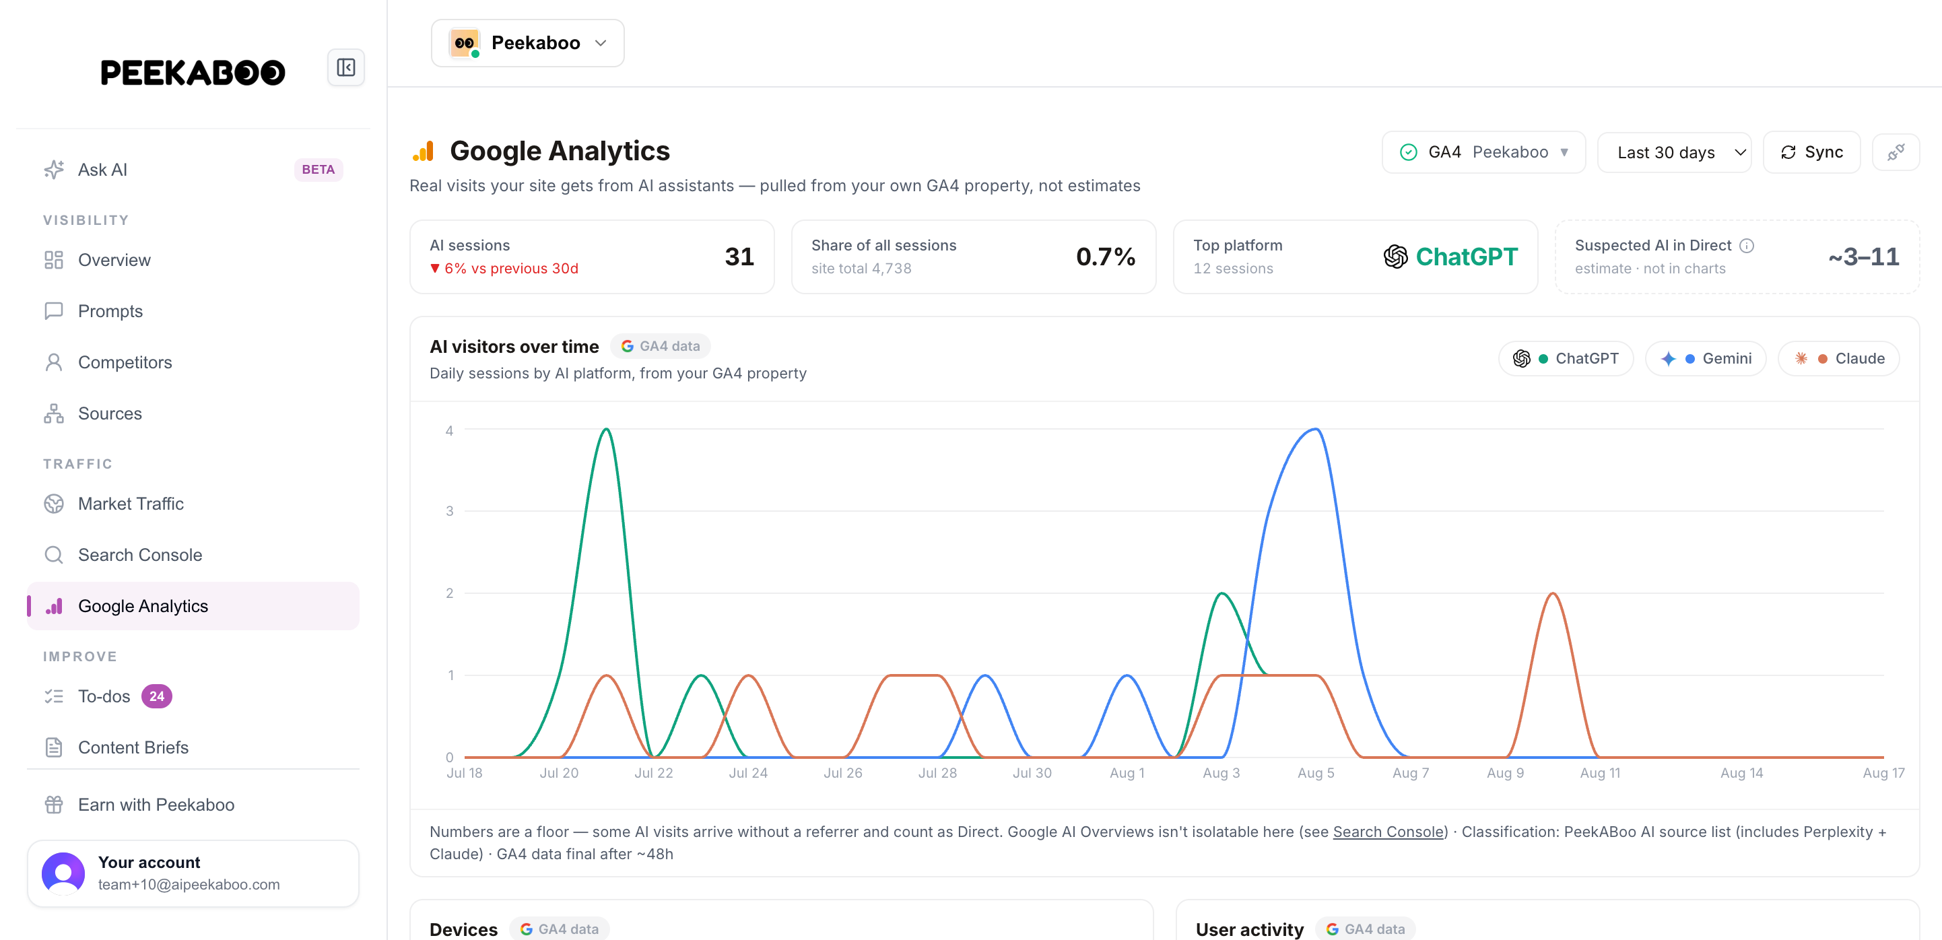The height and width of the screenshot is (940, 1942).
Task: Click the green GA4 connected check icon
Action: click(1408, 152)
